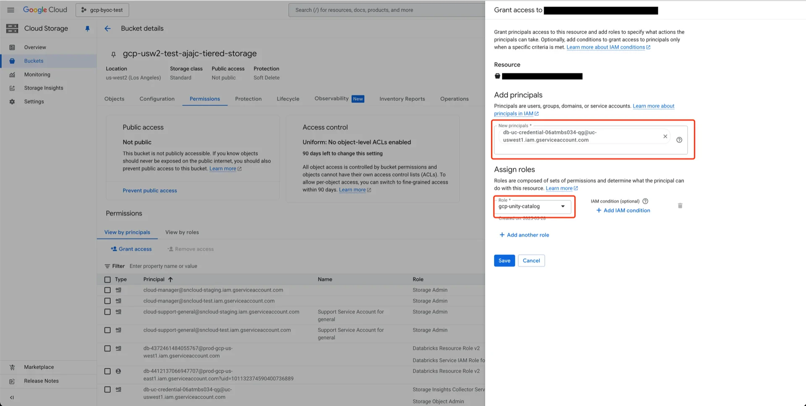The image size is (806, 406).
Task: Switch to the Inventory Reports tab
Action: click(x=402, y=99)
